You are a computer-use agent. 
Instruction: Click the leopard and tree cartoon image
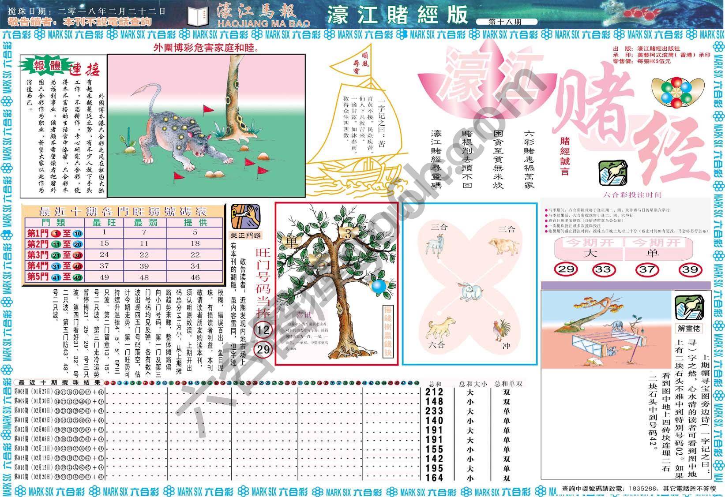(x=207, y=127)
